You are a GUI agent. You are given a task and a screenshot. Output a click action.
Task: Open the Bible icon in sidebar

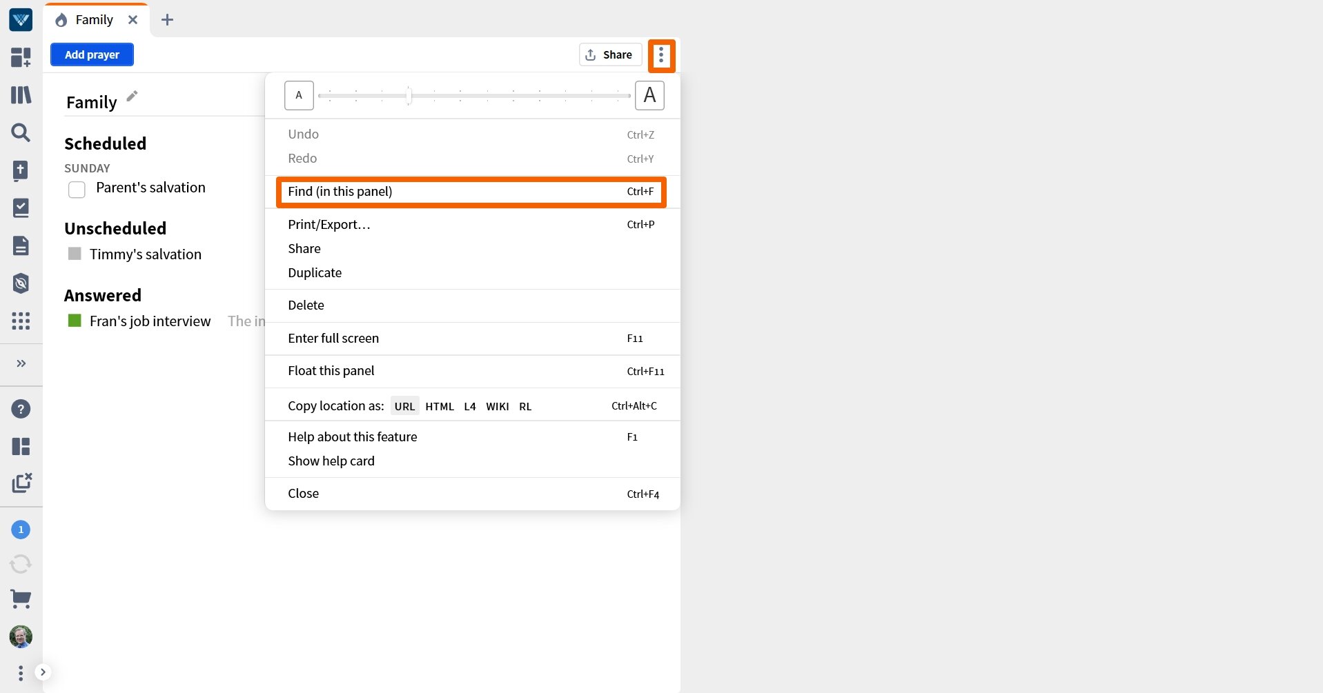21,170
